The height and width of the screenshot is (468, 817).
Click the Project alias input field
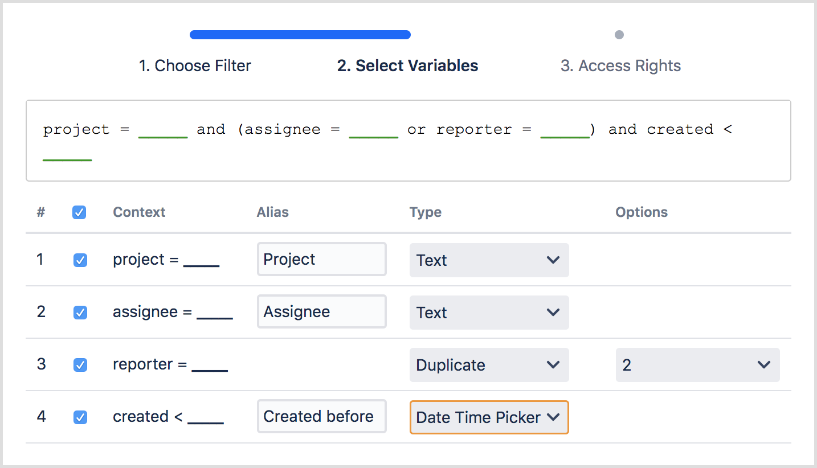[x=321, y=259]
